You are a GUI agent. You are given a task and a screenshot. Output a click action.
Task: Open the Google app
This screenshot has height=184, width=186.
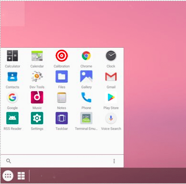(12, 97)
